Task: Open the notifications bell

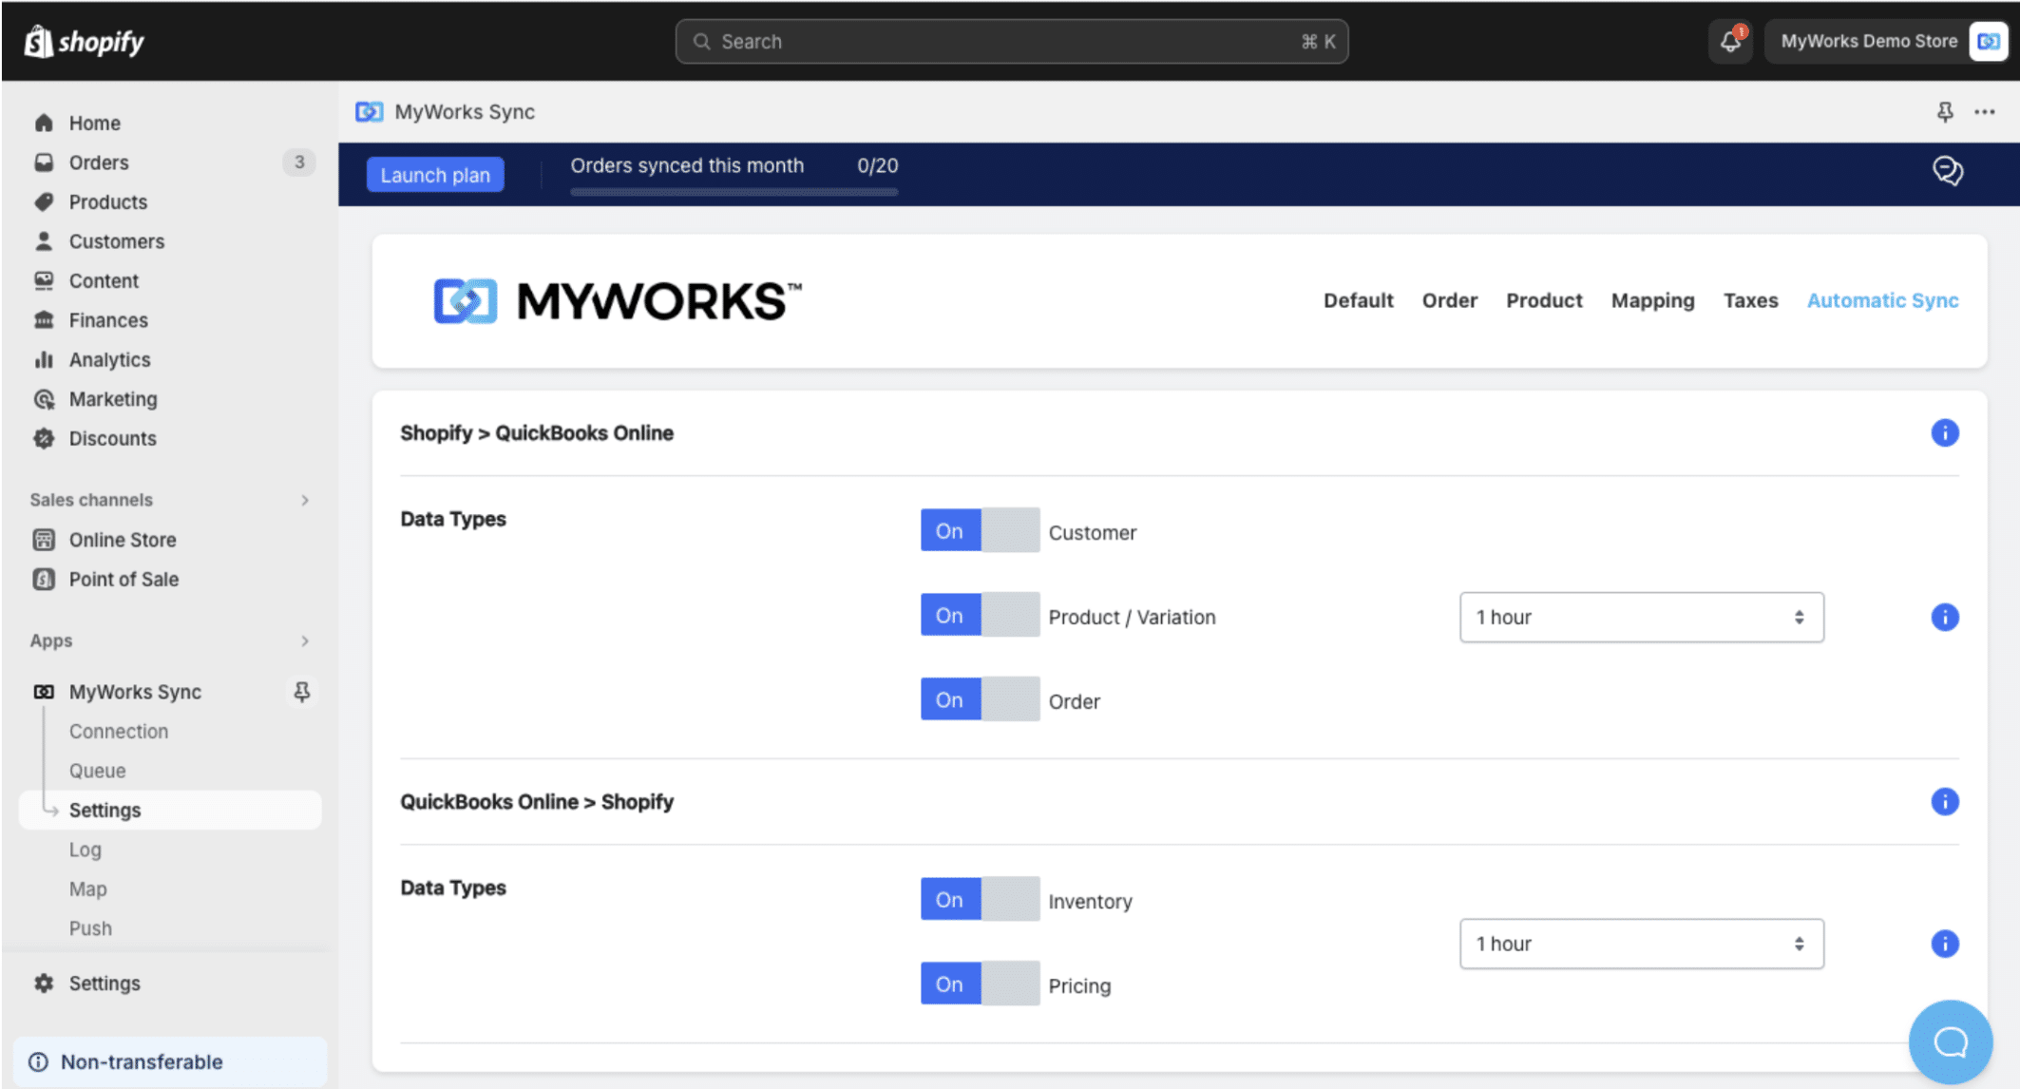Action: tap(1730, 41)
